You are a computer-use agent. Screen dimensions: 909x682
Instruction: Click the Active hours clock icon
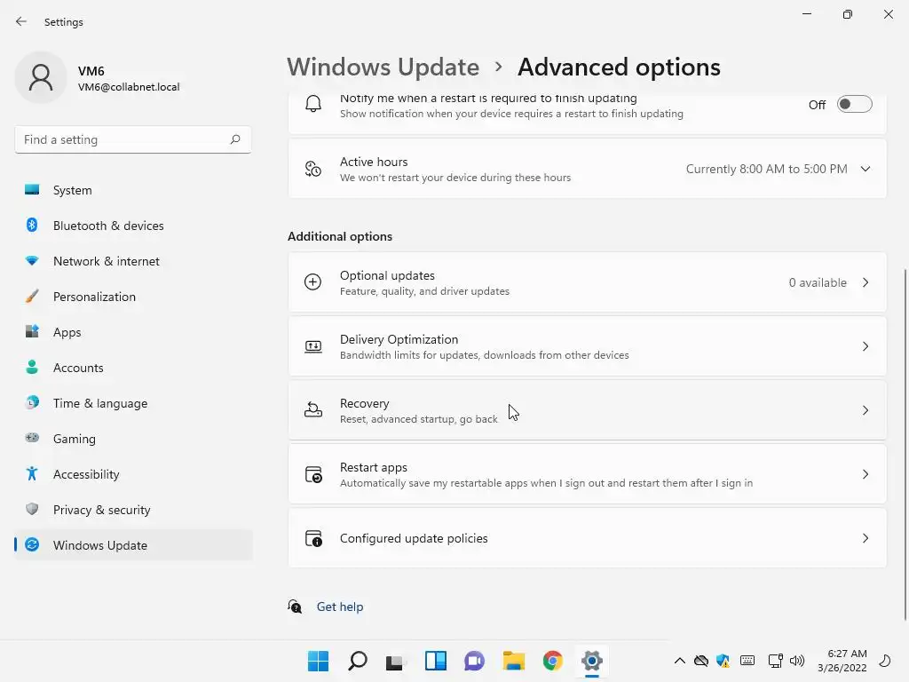point(313,169)
